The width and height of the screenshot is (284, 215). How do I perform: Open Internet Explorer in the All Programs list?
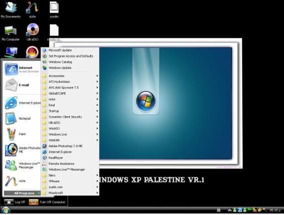pos(70,152)
